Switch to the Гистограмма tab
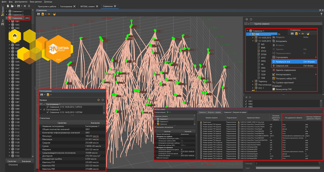324x172 pixels. click(66, 6)
